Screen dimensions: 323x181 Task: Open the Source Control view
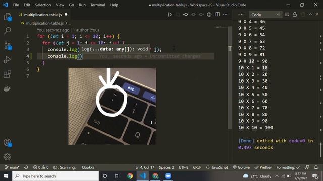pos(8,46)
